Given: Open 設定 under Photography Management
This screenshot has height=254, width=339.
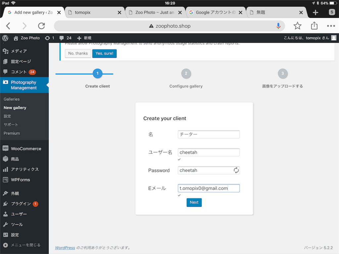Looking at the screenshot, I should [x=7, y=116].
